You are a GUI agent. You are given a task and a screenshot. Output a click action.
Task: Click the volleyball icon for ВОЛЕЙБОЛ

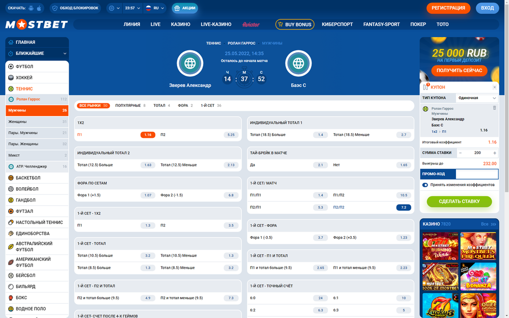[11, 189]
